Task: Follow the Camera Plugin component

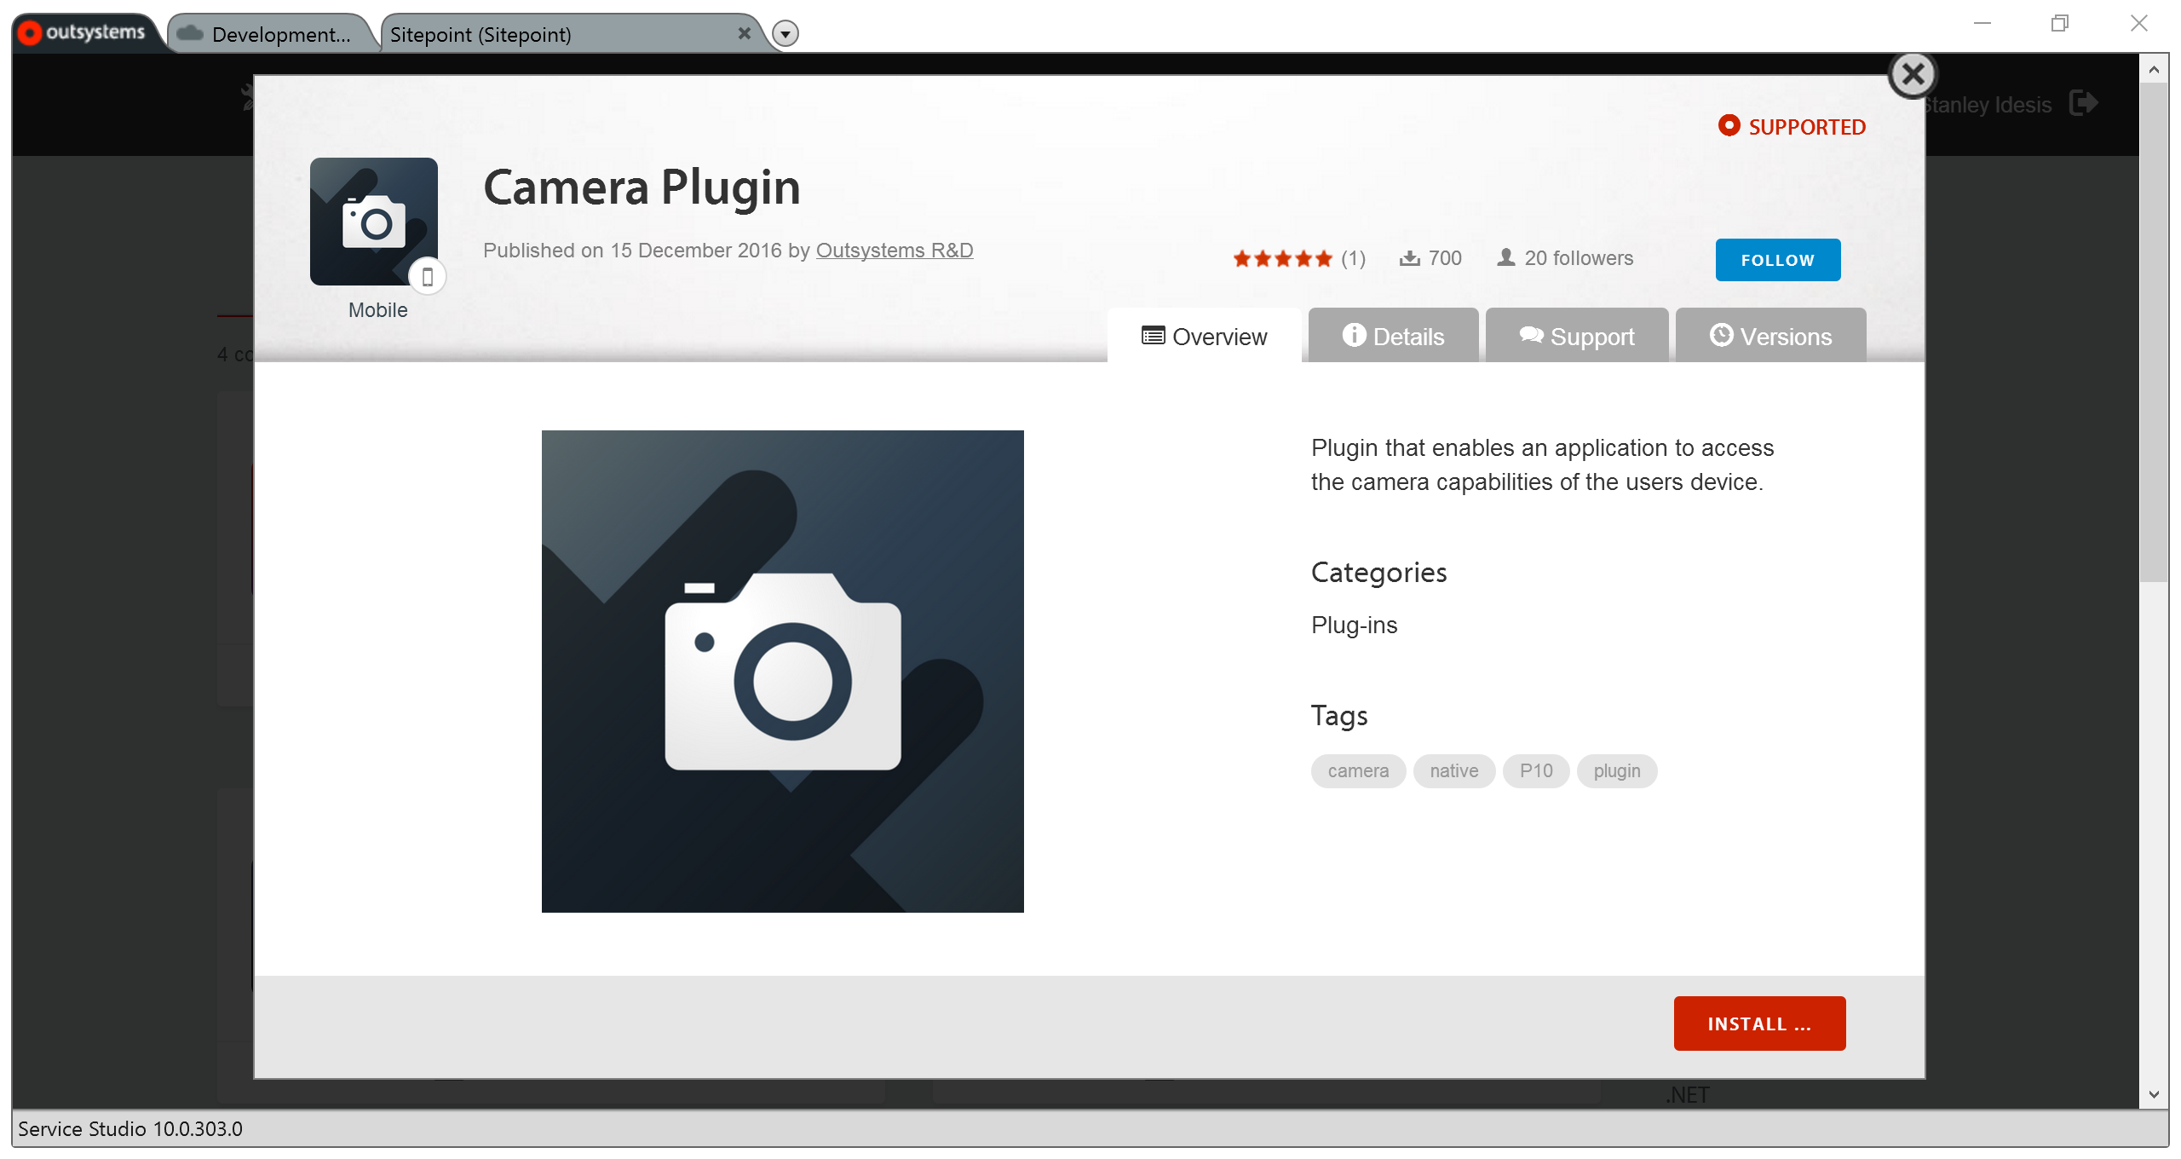Action: click(1777, 260)
